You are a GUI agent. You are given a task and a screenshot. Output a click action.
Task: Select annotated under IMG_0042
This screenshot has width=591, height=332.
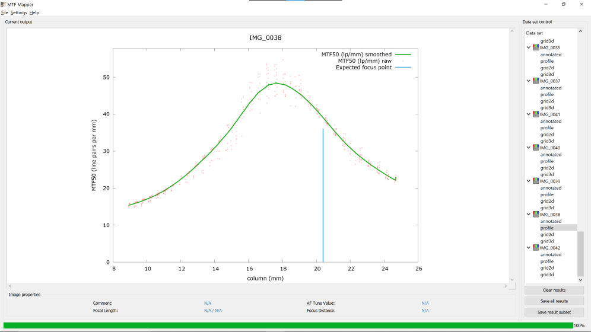[551, 254]
